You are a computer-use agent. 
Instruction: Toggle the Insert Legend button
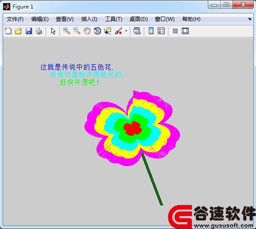point(161,31)
